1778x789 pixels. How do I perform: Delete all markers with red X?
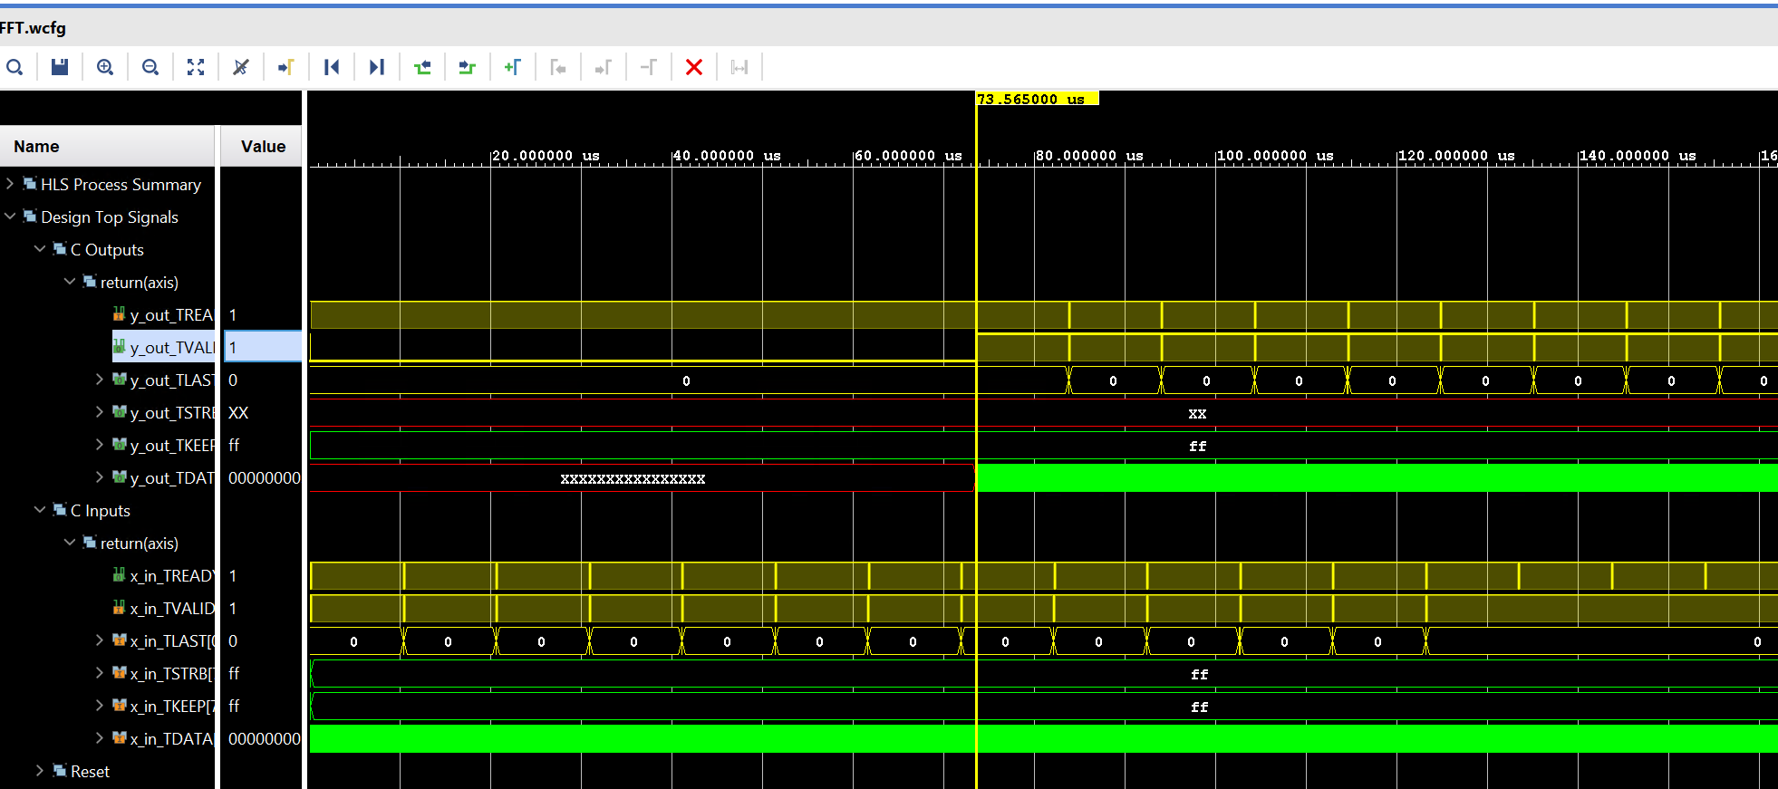click(x=694, y=67)
